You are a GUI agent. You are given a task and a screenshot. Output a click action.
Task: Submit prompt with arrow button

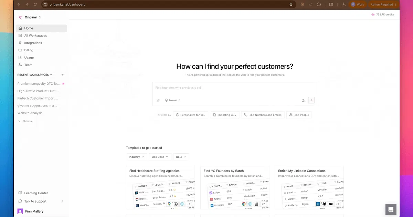tap(311, 100)
